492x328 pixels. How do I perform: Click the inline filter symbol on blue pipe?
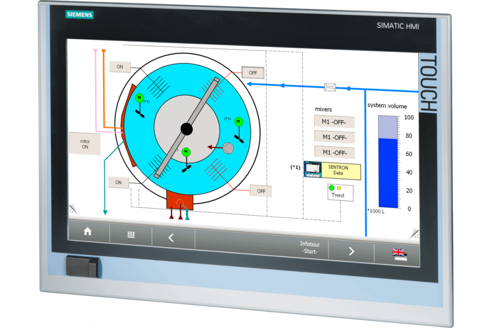coord(330,87)
